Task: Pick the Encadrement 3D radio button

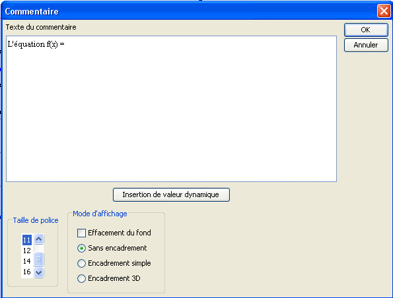Action: (81, 278)
